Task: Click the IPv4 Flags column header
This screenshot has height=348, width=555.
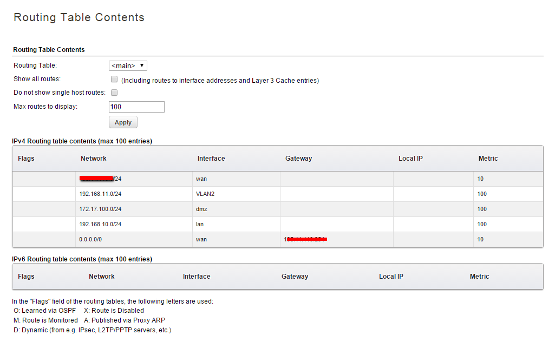Action: coord(26,159)
